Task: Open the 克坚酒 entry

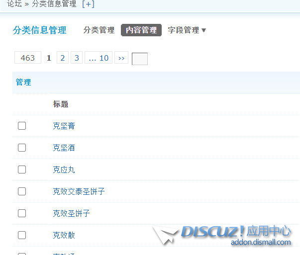Action: pyautogui.click(x=64, y=148)
